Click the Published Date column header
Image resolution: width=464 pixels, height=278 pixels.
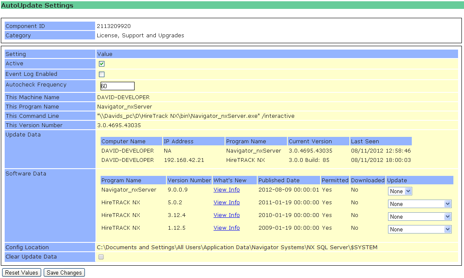coord(279,181)
